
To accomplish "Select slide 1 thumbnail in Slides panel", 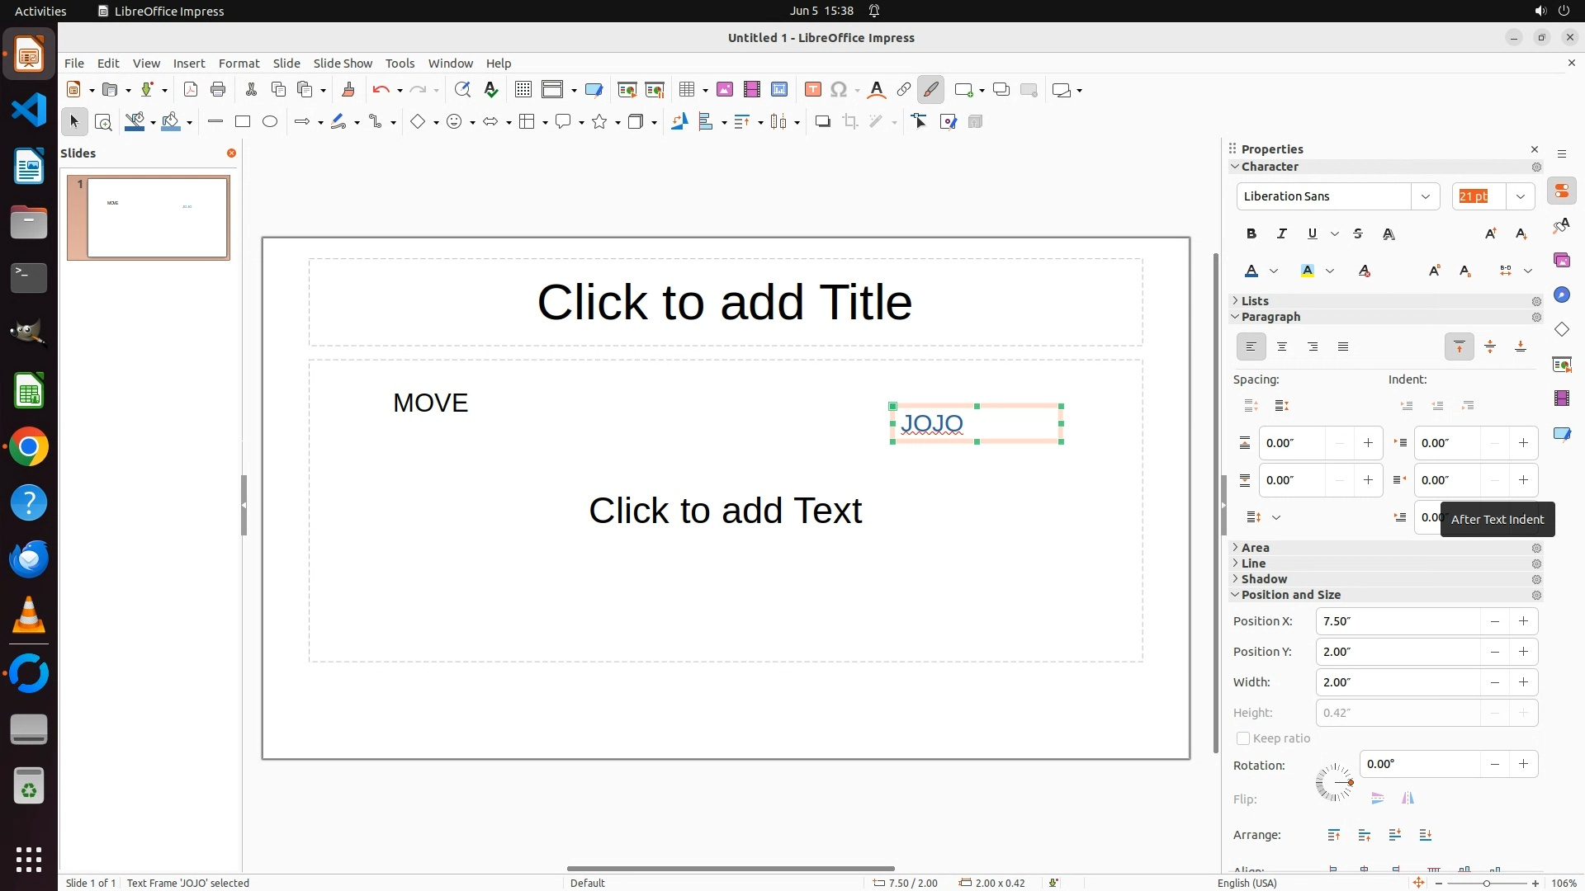I will [157, 218].
